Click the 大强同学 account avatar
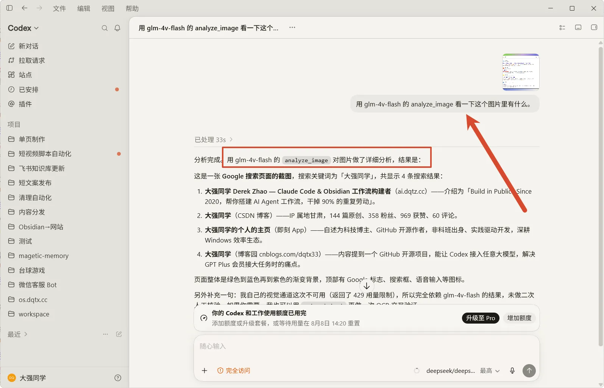The image size is (604, 388). point(12,378)
